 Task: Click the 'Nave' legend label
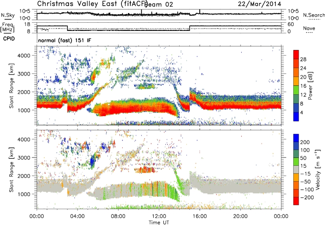[x=309, y=28]
